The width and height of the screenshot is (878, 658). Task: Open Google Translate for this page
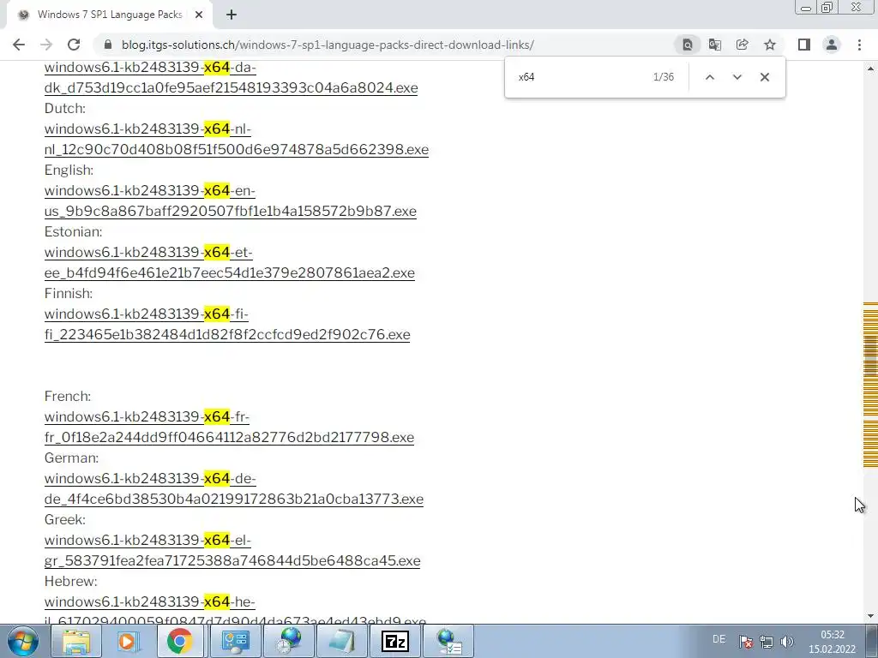(x=715, y=45)
